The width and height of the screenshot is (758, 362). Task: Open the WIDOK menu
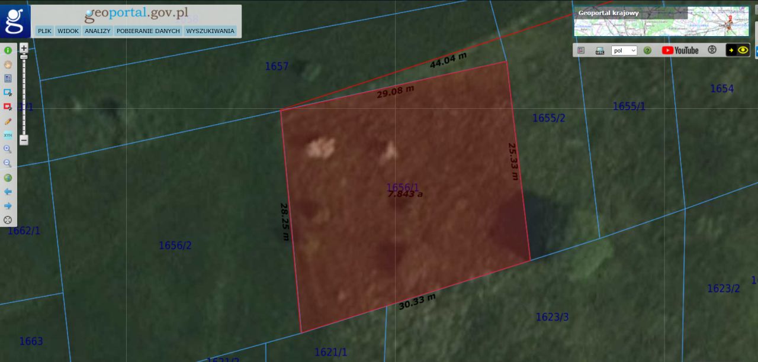click(x=68, y=31)
